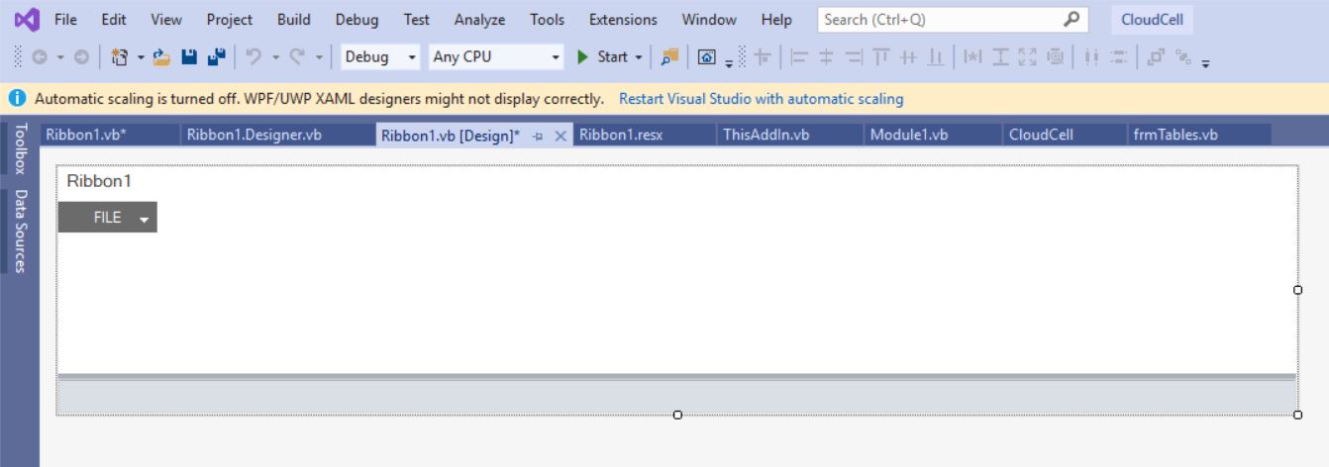Click the Search (Ctrl+Q) input box
The image size is (1329, 467).
pos(941,20)
